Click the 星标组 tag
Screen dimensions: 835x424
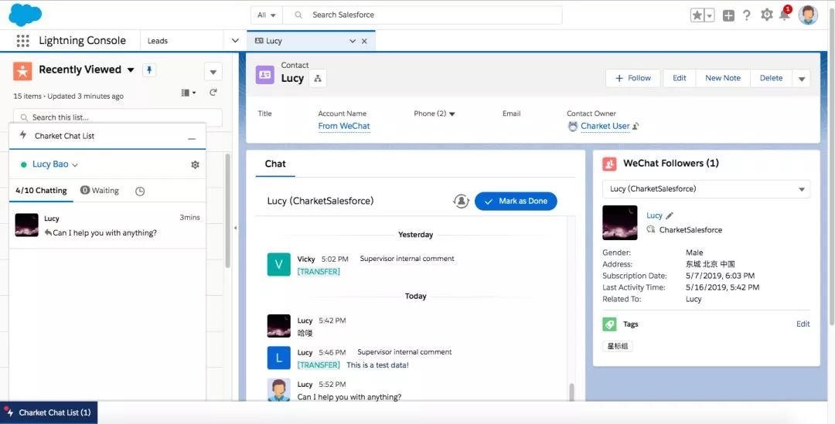coord(618,346)
